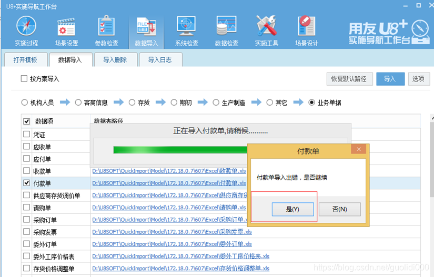This screenshot has height=277, width=434.
Task: Check the 应收单 row checkbox
Action: pyautogui.click(x=27, y=146)
